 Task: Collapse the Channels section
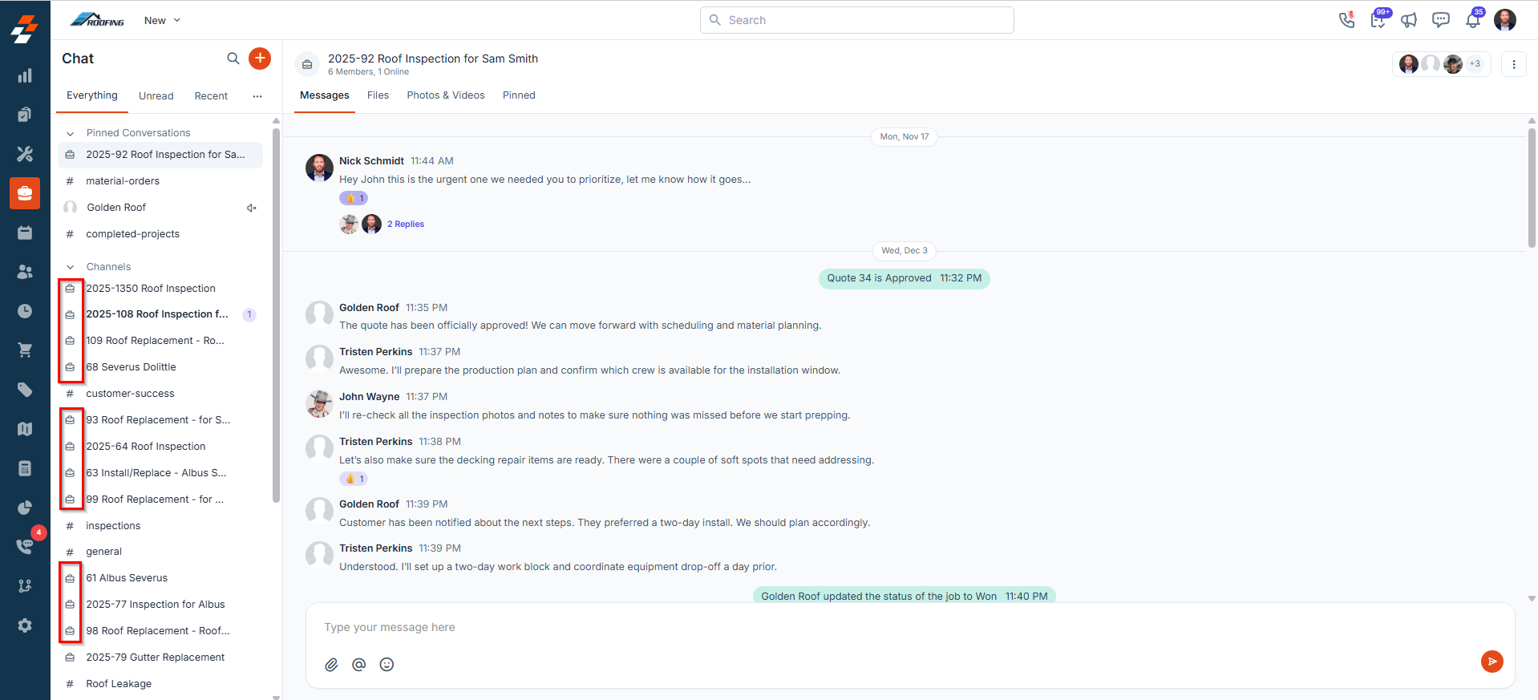(71, 267)
